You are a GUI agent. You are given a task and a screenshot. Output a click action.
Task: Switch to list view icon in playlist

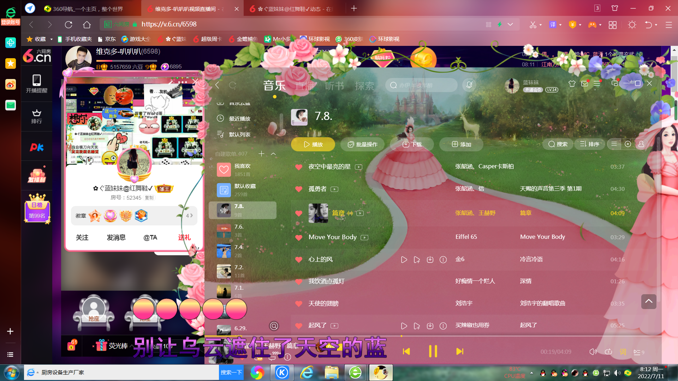click(614, 144)
